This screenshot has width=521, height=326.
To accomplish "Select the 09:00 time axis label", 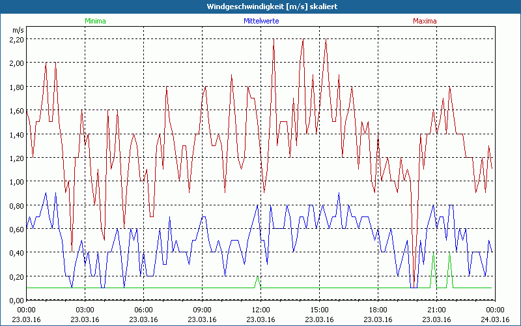I will click(x=203, y=310).
